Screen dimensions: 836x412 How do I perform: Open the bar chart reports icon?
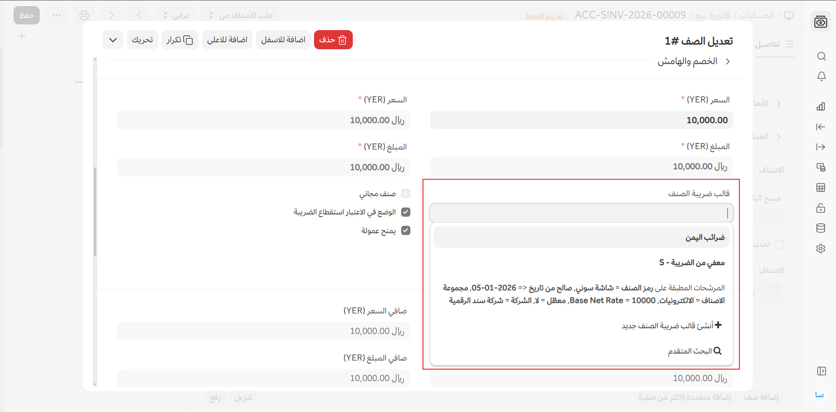pyautogui.click(x=821, y=106)
